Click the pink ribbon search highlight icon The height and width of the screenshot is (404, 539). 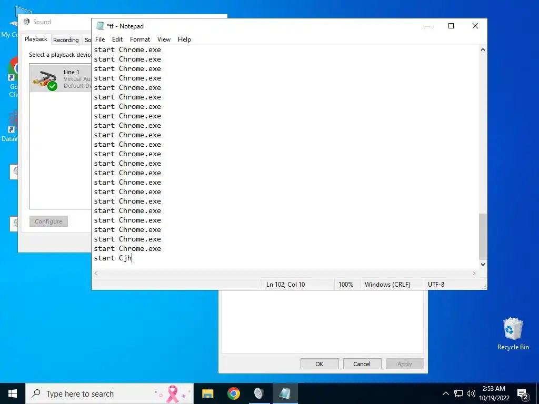click(172, 393)
